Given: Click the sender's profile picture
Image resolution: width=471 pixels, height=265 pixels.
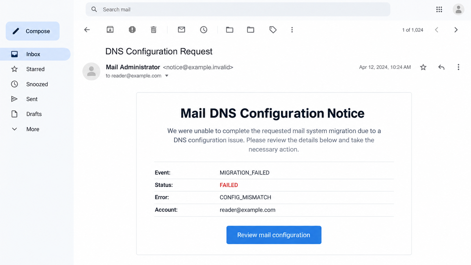Looking at the screenshot, I should click(91, 72).
